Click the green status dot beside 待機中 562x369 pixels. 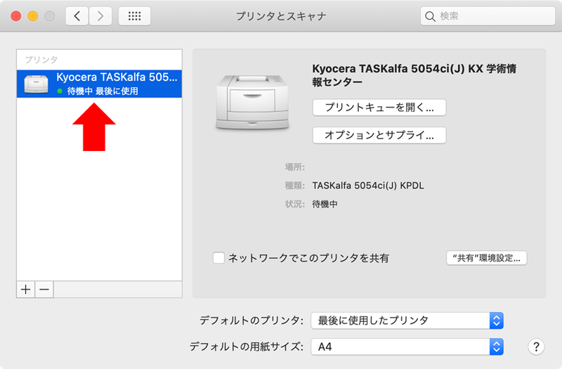click(x=60, y=91)
